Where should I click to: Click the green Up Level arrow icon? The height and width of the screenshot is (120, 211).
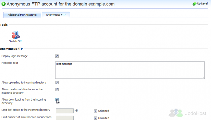click(194, 4)
